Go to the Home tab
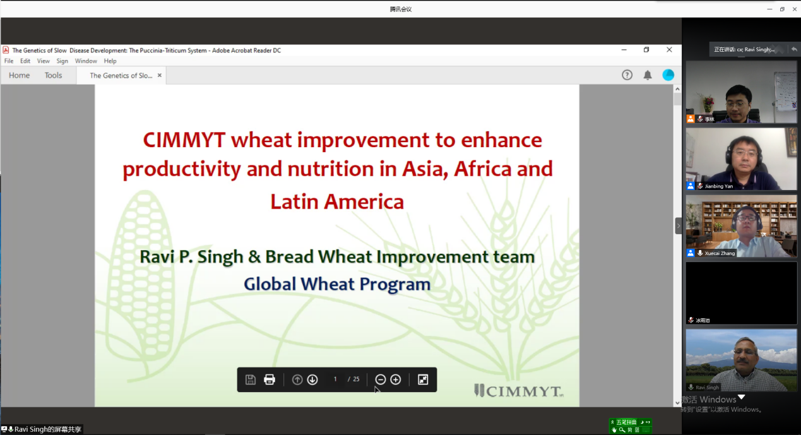The height and width of the screenshot is (435, 801). 19,75
